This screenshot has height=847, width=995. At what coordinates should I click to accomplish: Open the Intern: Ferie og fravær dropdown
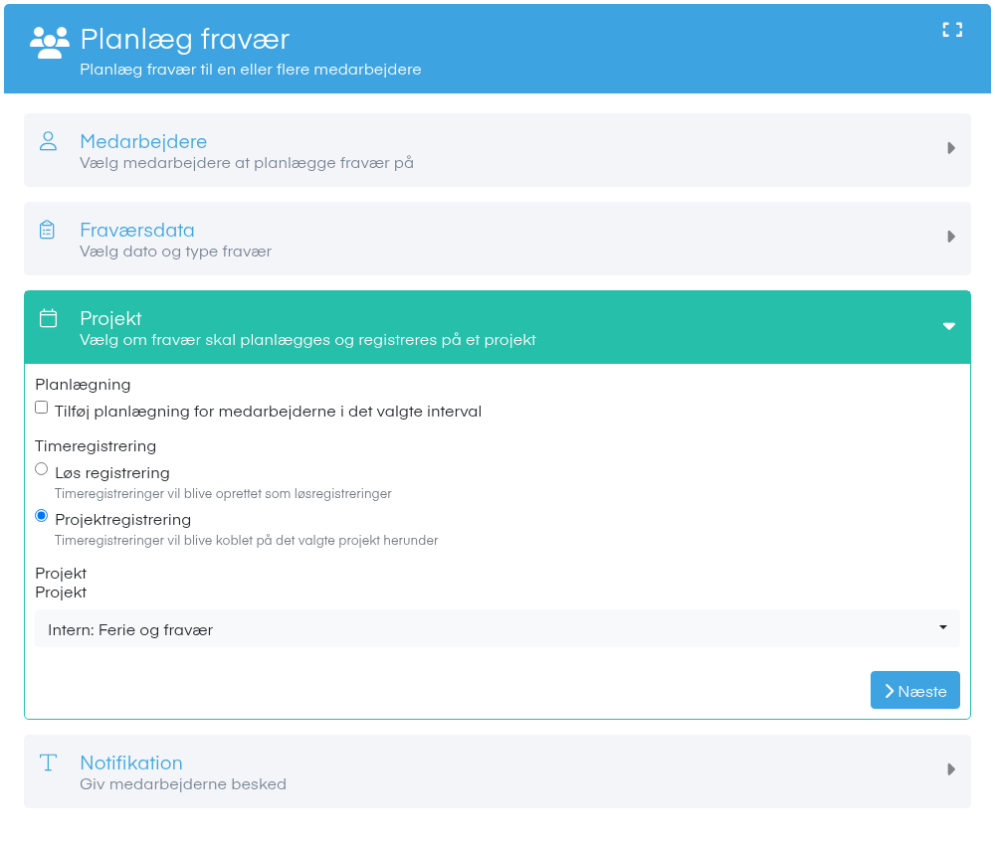[x=497, y=629]
